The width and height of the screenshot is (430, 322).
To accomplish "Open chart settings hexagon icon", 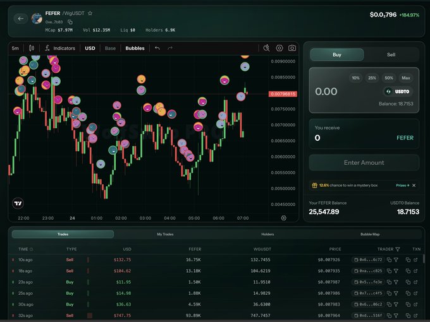I will pyautogui.click(x=279, y=48).
